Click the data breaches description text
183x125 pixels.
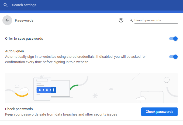[61, 114]
